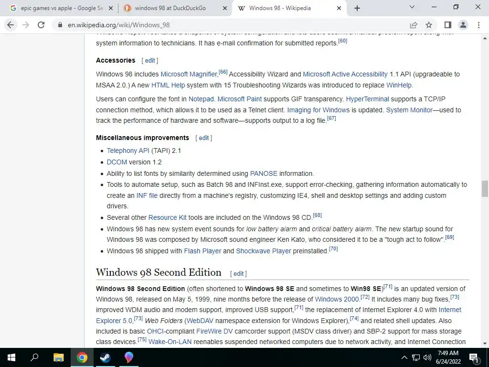Open the taskbar clock and date
This screenshot has width=489, height=367.
coord(448,357)
